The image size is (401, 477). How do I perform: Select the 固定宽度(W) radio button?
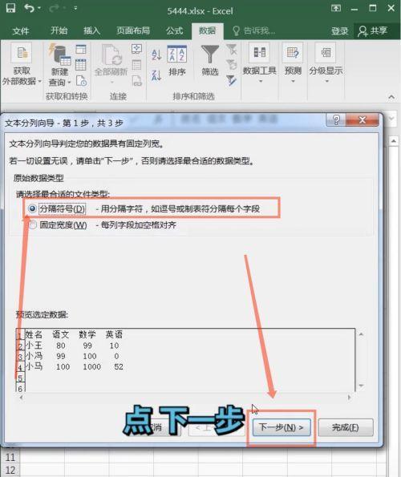point(32,224)
